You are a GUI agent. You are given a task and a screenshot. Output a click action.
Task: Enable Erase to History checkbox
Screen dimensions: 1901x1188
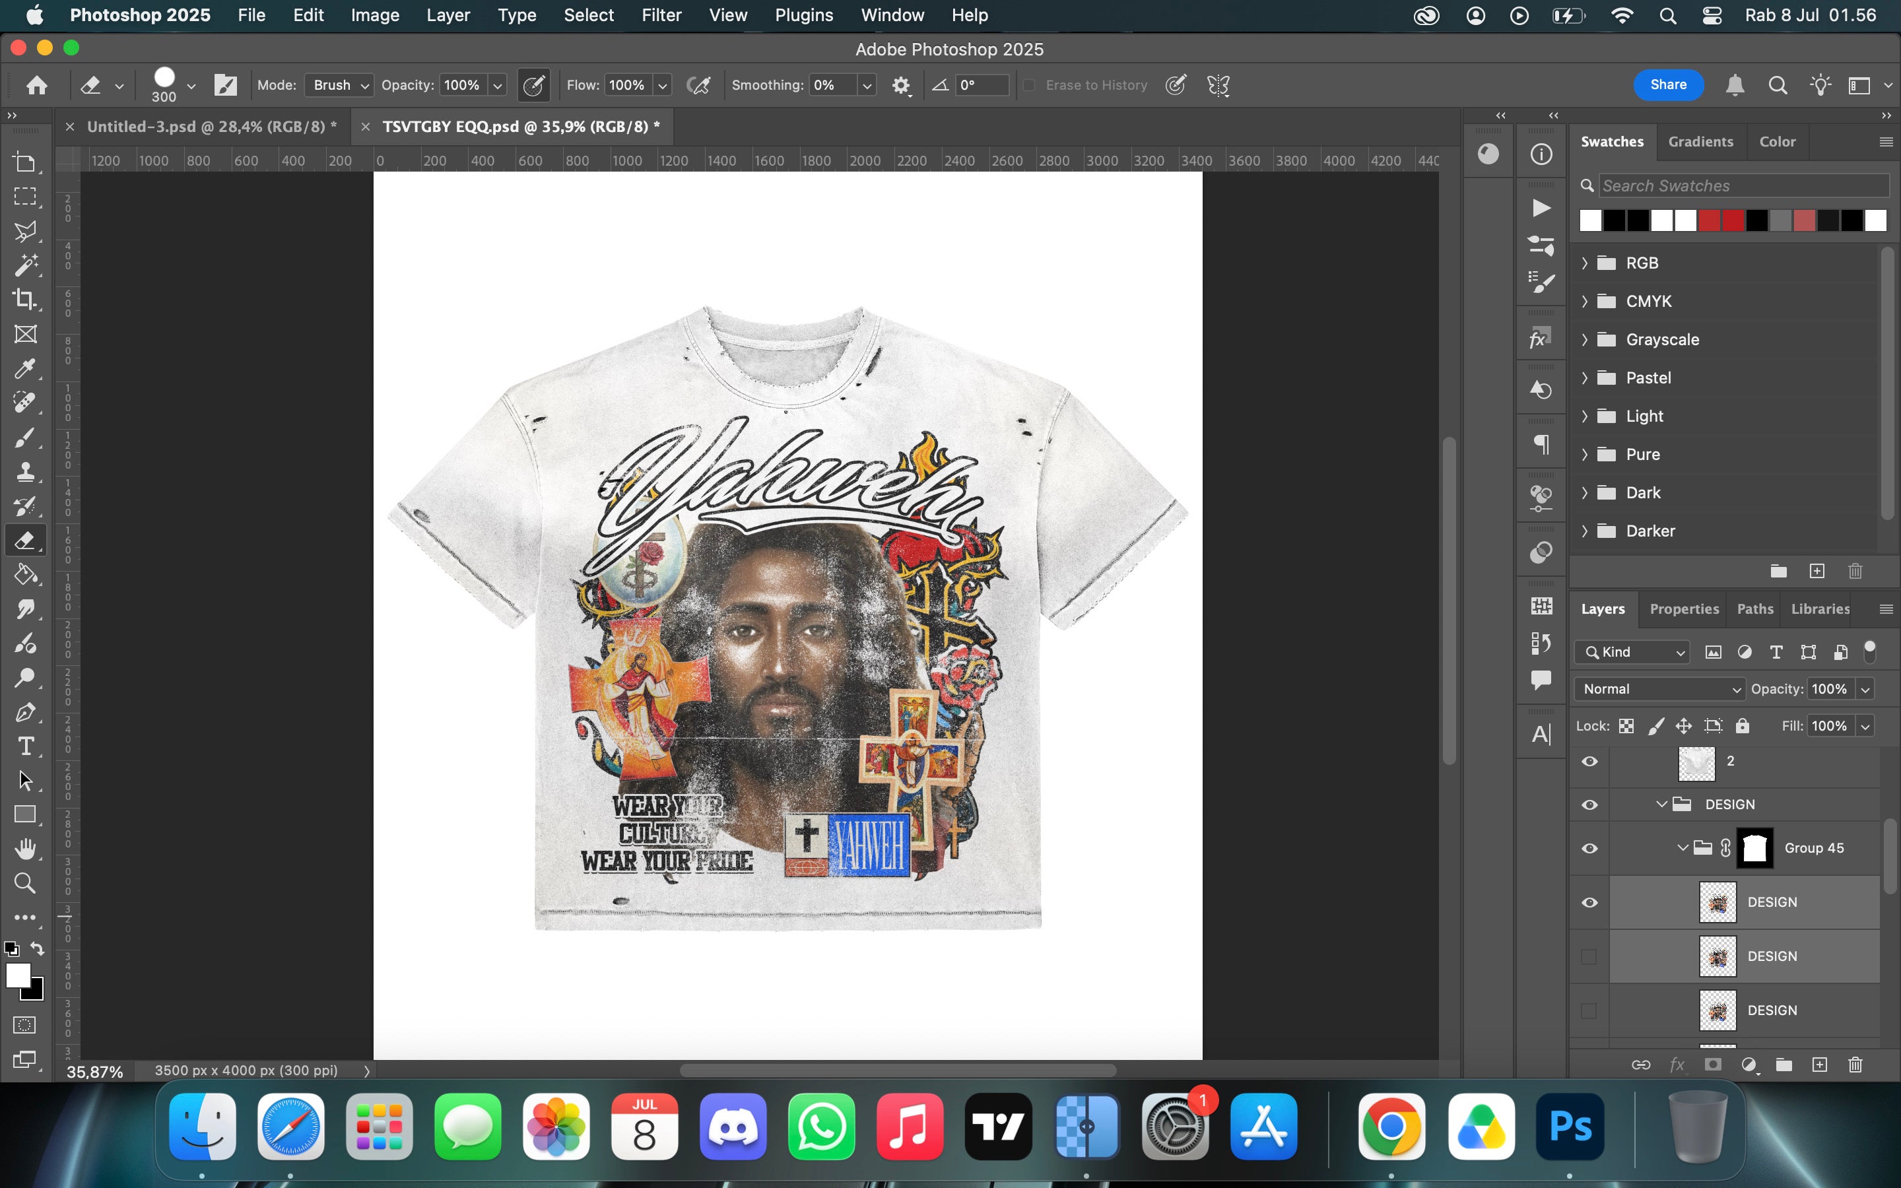[1029, 85]
